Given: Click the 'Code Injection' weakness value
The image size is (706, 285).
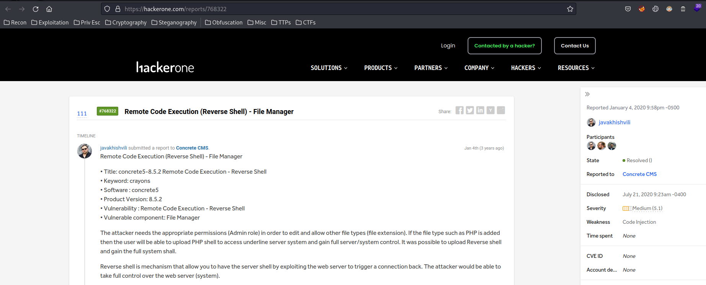Looking at the screenshot, I should click(x=639, y=222).
